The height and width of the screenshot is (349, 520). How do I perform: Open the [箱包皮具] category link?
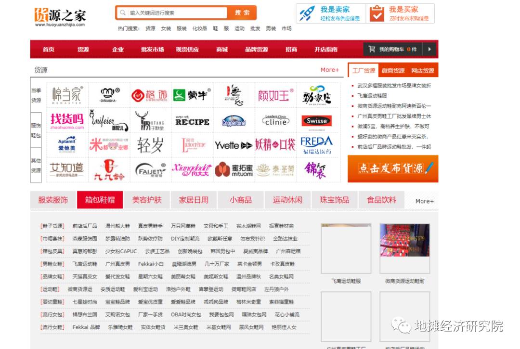click(52, 251)
